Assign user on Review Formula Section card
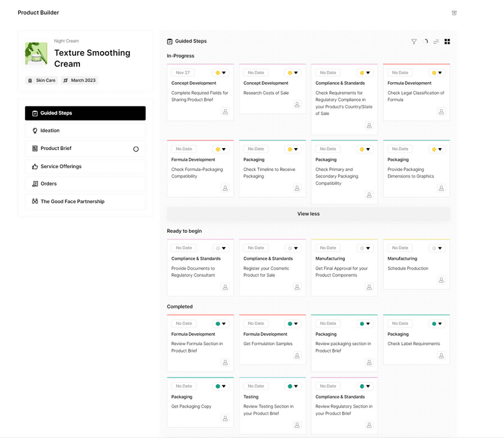This screenshot has height=438, width=504. [x=225, y=363]
